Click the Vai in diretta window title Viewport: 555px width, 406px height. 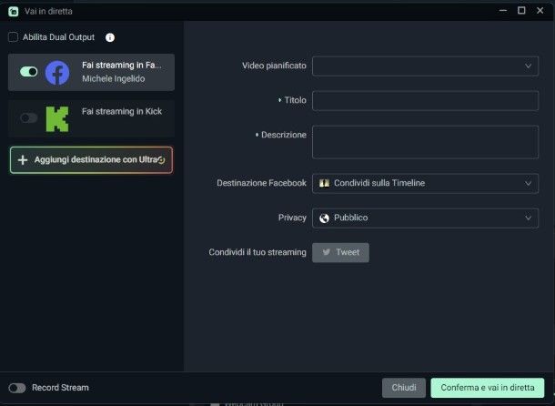click(48, 11)
